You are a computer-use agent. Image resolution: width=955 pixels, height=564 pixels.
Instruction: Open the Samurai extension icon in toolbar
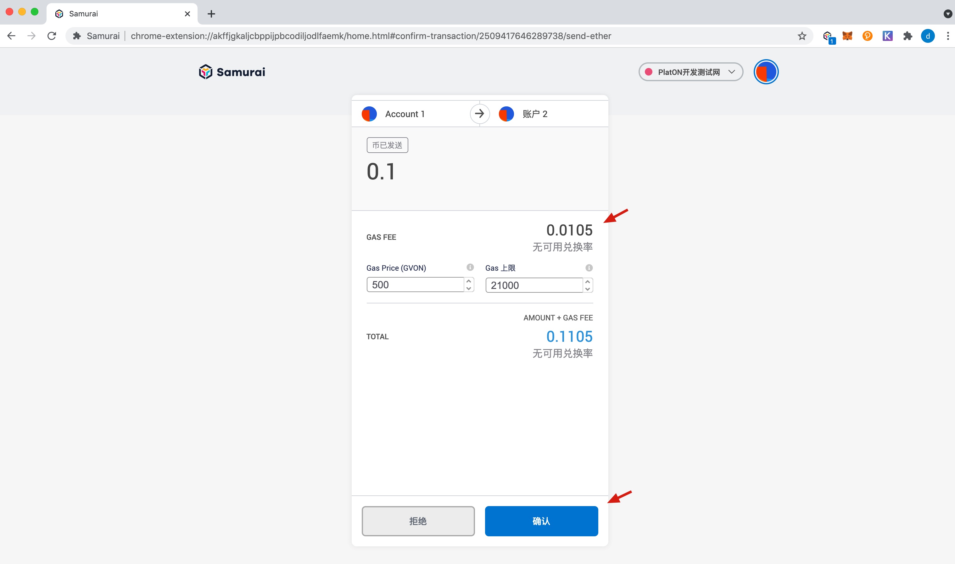click(x=828, y=37)
